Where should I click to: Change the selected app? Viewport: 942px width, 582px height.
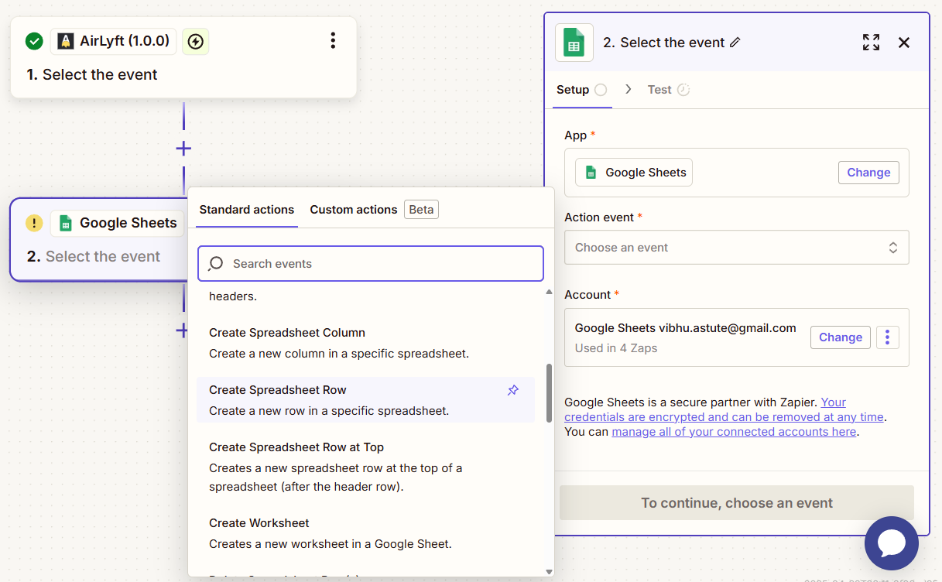868,173
